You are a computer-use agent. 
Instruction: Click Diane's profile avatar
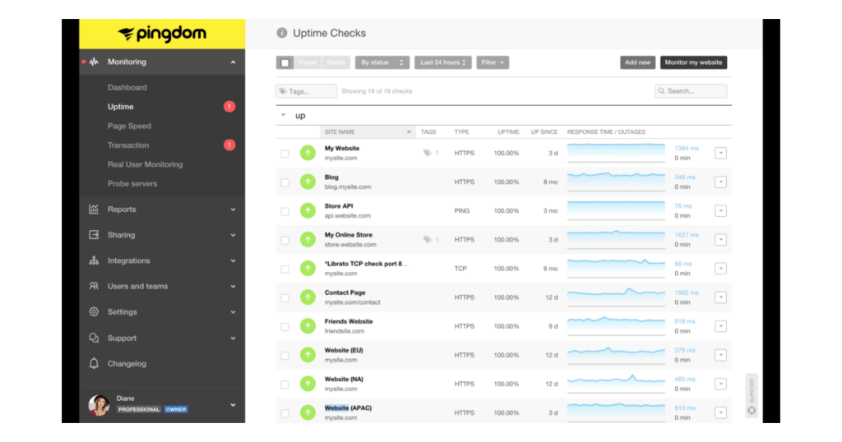[x=99, y=405]
